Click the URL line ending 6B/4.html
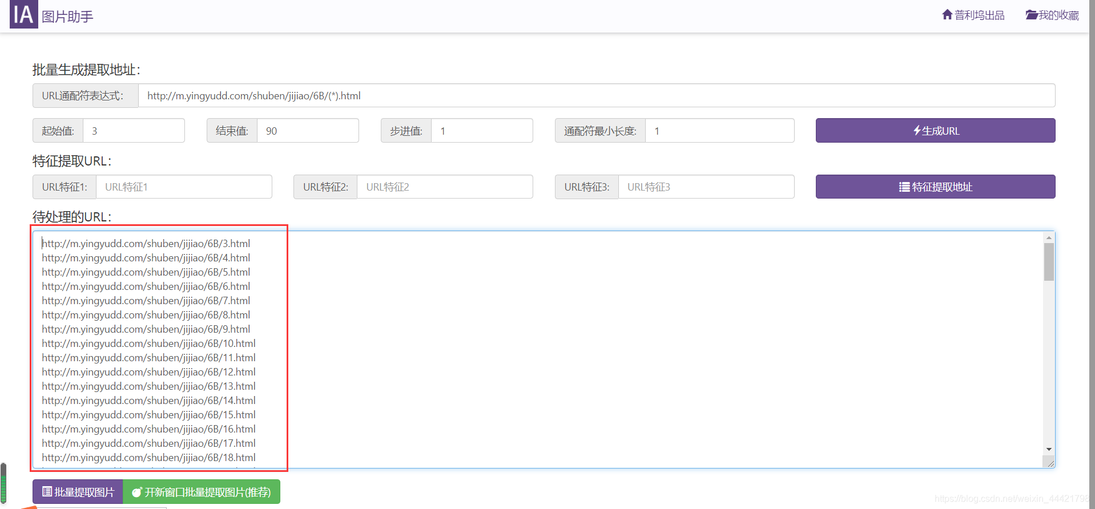The width and height of the screenshot is (1095, 509). click(x=146, y=258)
